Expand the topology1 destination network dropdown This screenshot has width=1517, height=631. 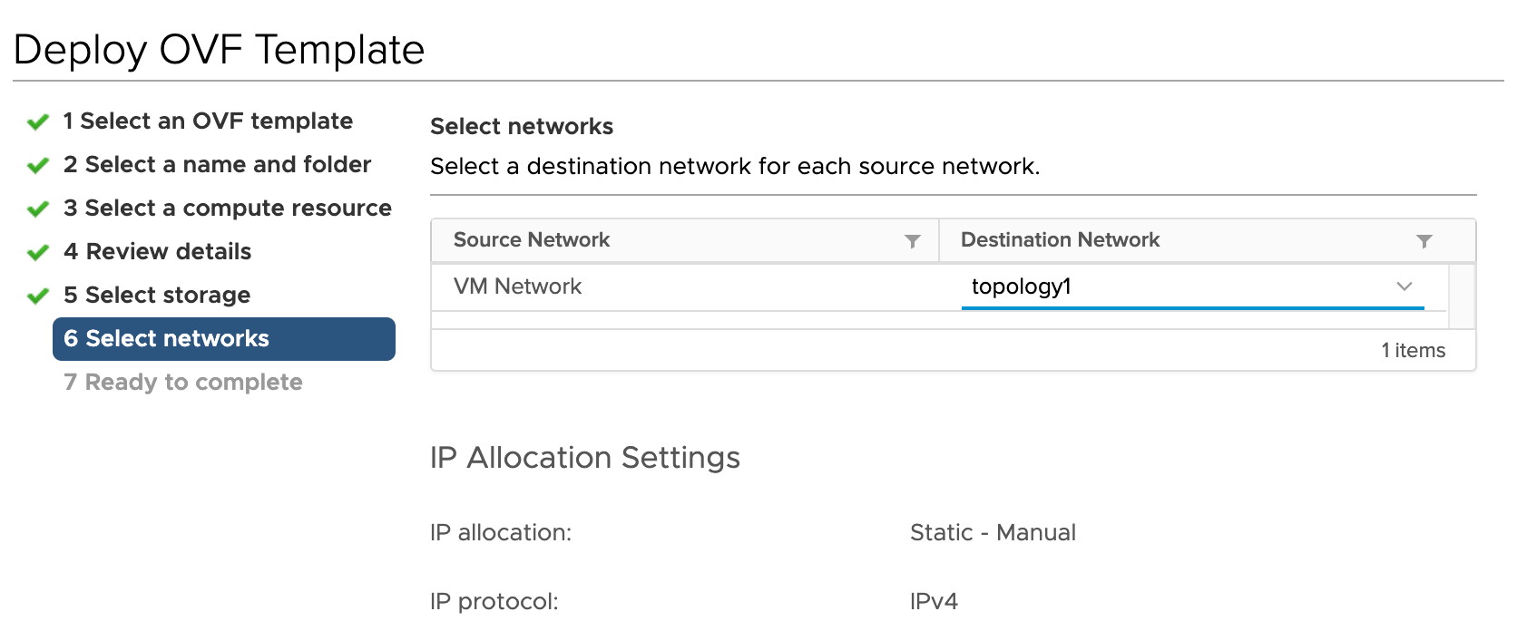tap(1404, 286)
